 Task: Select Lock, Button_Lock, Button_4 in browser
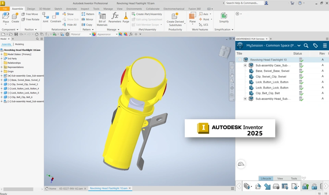click(23, 89)
